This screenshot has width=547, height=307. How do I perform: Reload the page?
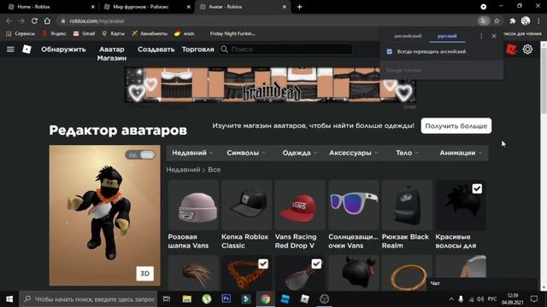[34, 20]
